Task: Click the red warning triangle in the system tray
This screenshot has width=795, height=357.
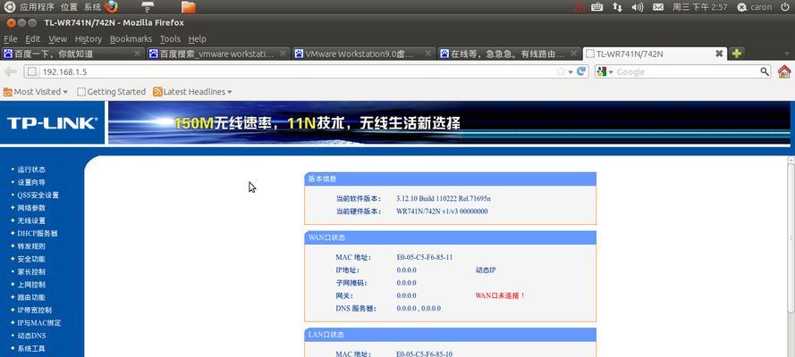Action: [579, 7]
